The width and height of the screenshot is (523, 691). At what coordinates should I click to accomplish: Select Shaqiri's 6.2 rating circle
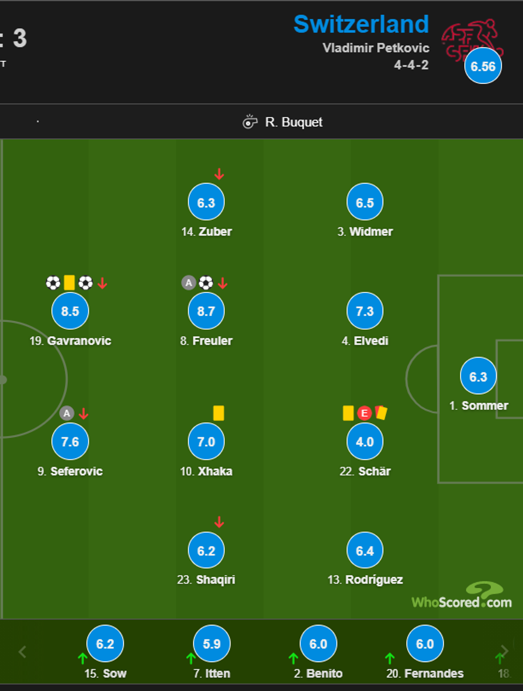(x=206, y=551)
